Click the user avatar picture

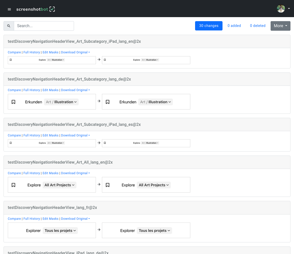[281, 9]
